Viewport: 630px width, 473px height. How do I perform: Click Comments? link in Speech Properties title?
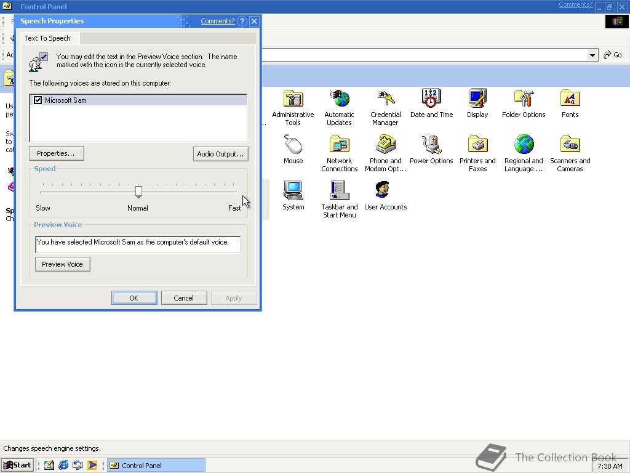pos(217,22)
